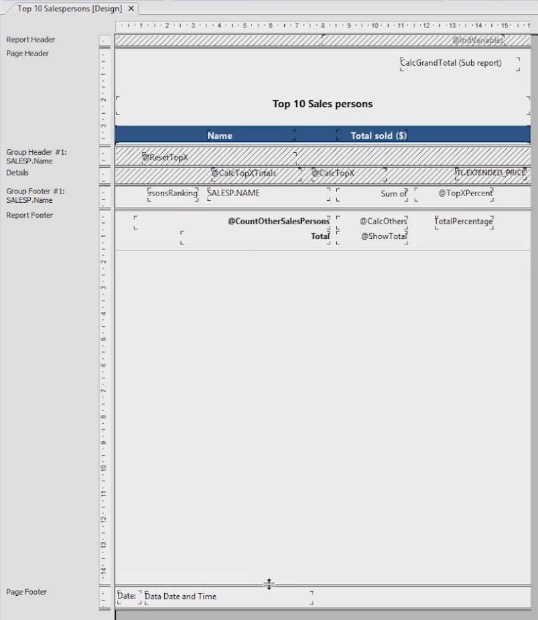Select the CalcGrandTotal subreport object
The height and width of the screenshot is (620, 538).
pos(451,63)
